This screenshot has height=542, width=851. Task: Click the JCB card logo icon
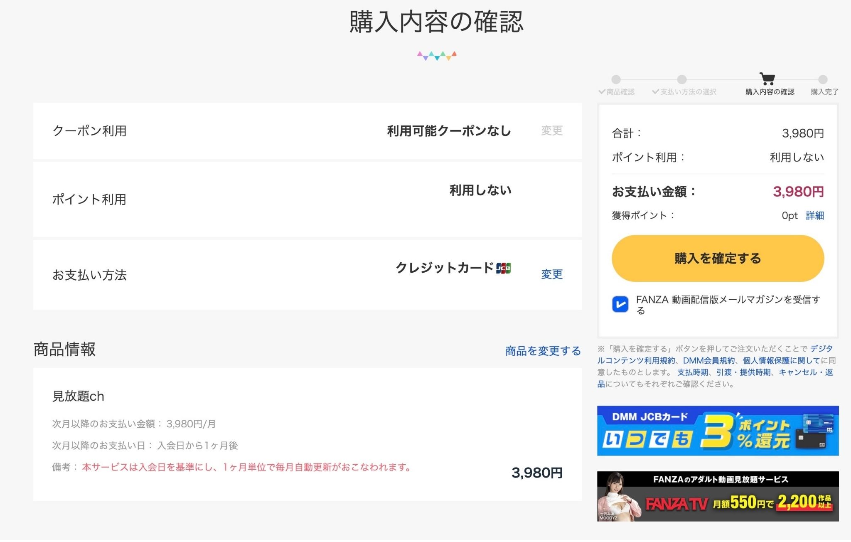(x=503, y=269)
